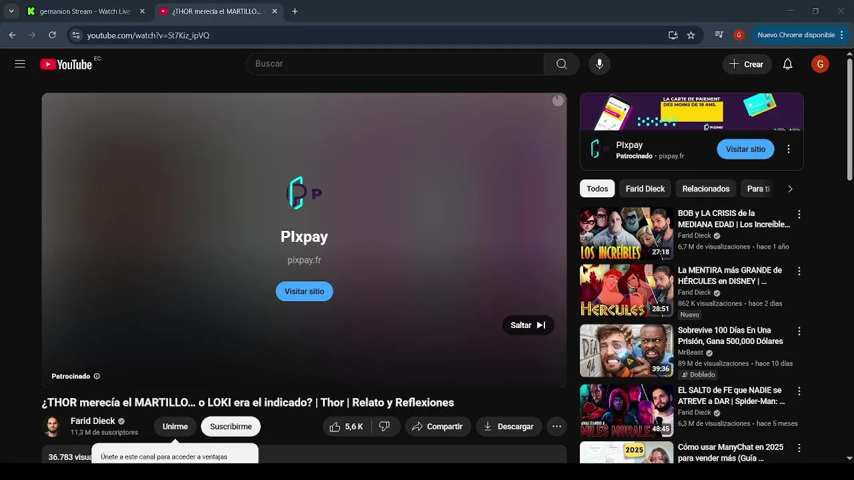
Task: Open new browser tab with plus
Action: (x=295, y=11)
